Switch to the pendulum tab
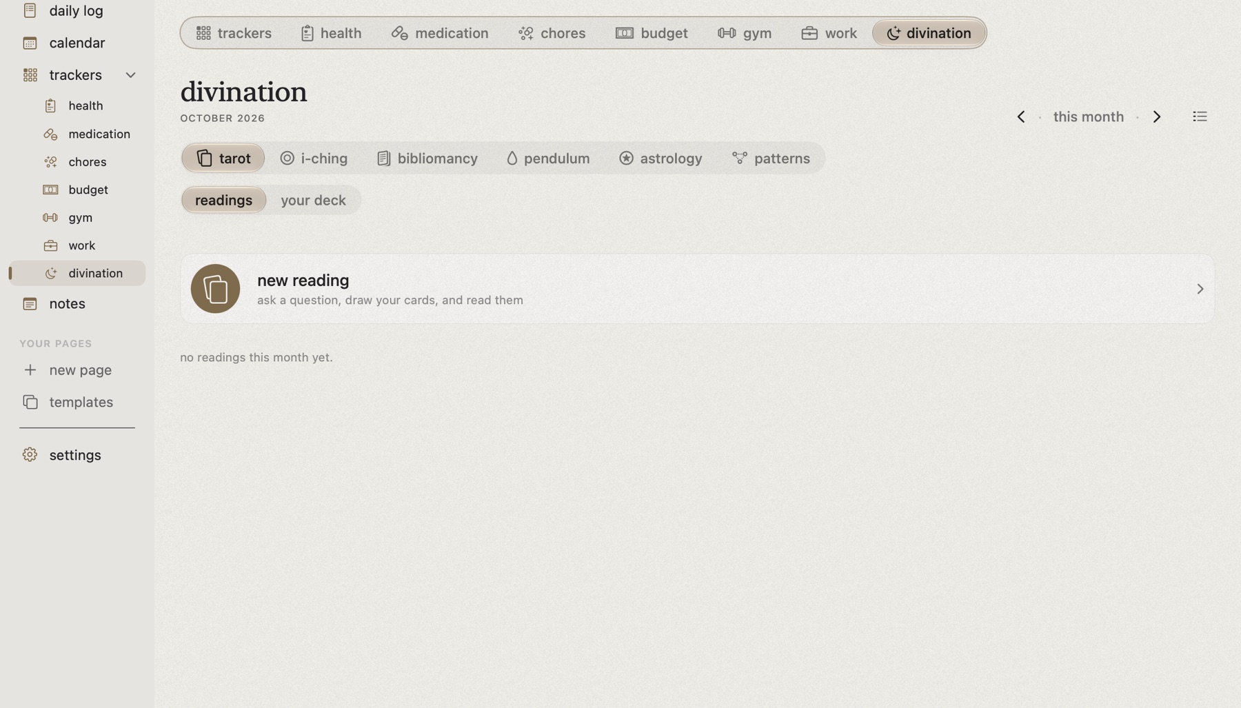The width and height of the screenshot is (1241, 708). pyautogui.click(x=548, y=158)
